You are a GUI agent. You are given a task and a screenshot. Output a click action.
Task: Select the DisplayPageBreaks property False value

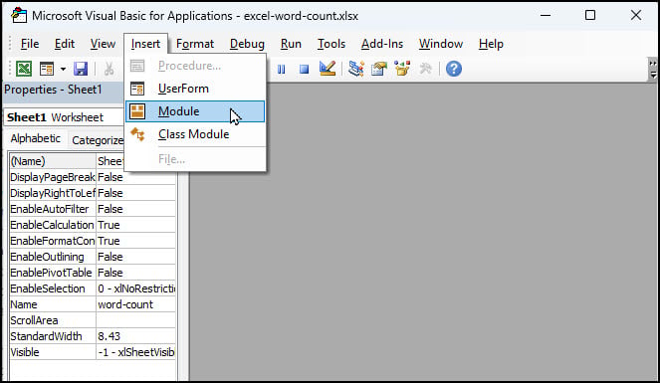point(136,177)
